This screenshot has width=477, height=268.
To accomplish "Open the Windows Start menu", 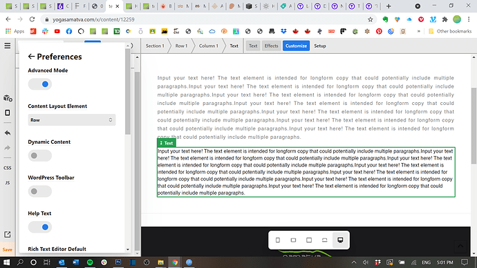I will coord(6,262).
